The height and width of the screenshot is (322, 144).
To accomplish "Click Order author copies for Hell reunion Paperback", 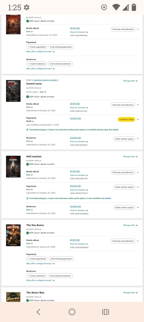I will (124, 187).
